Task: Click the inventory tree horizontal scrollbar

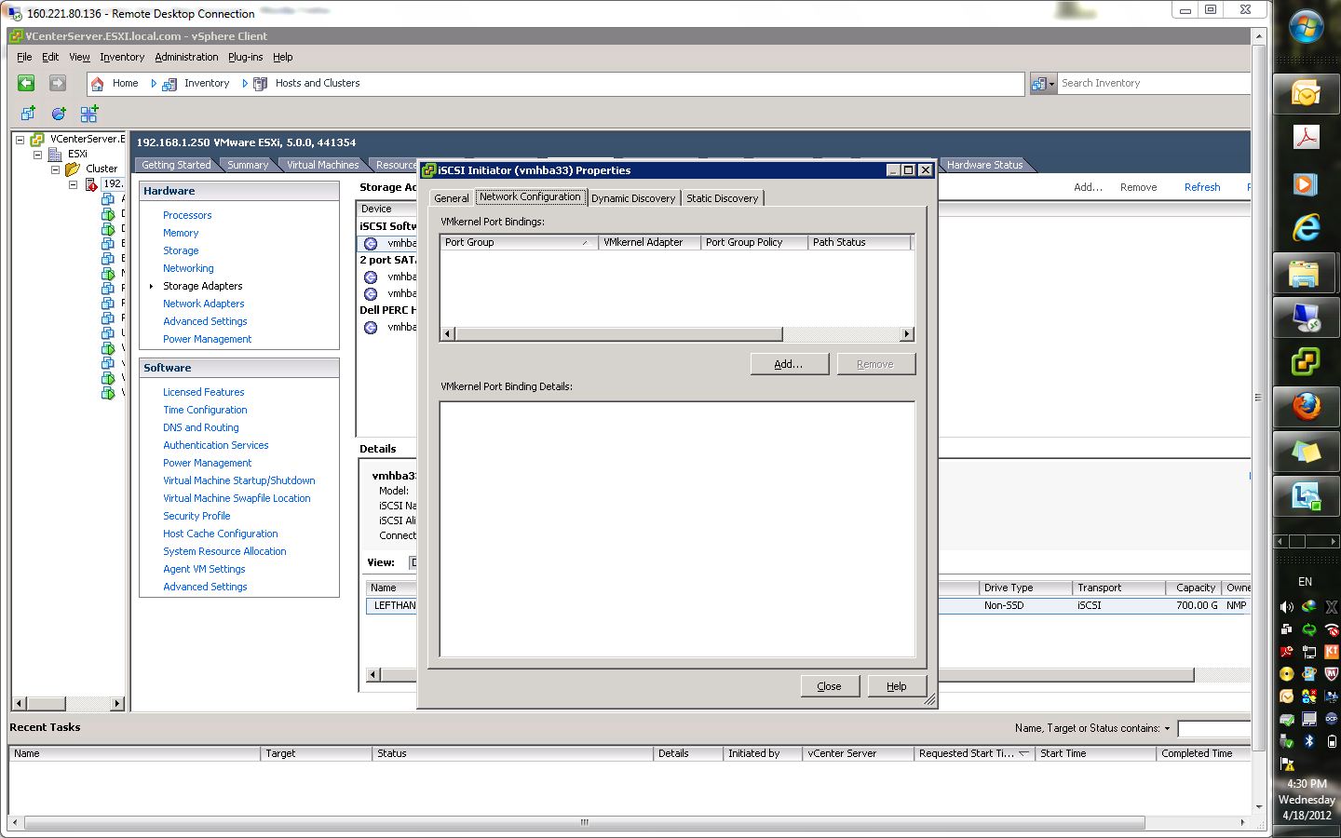Action: point(45,704)
